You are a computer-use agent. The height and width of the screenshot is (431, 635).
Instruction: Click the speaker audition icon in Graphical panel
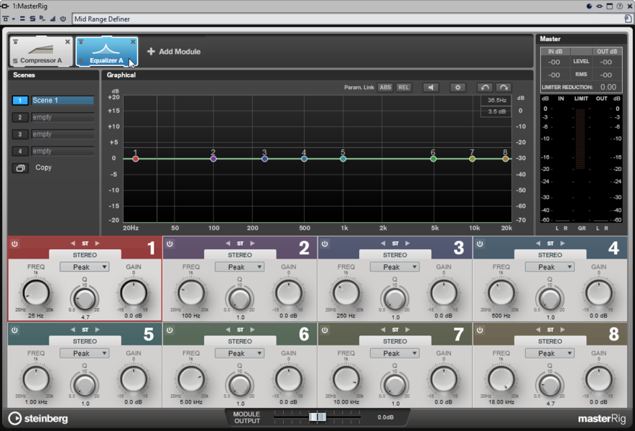[x=430, y=88]
